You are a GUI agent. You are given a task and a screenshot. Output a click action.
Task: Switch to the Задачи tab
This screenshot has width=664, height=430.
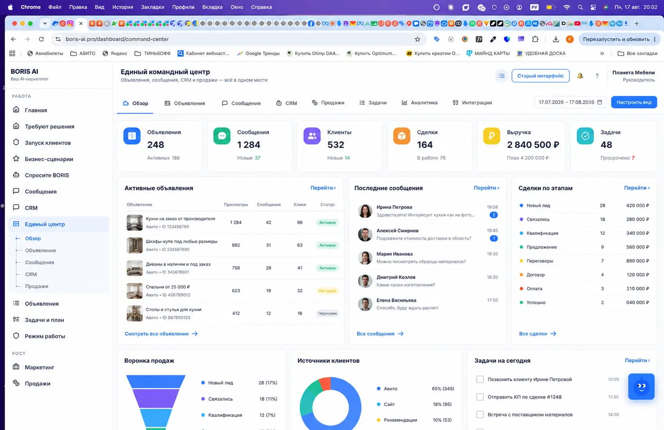(373, 103)
